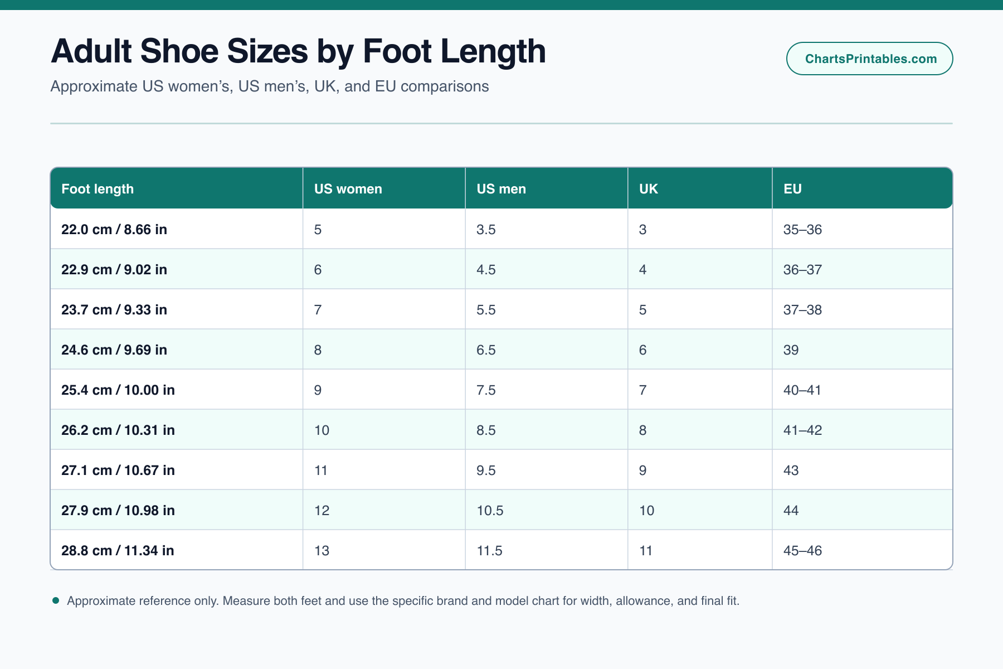The height and width of the screenshot is (669, 1003).
Task: Click US men size 10.5
Action: (x=547, y=510)
